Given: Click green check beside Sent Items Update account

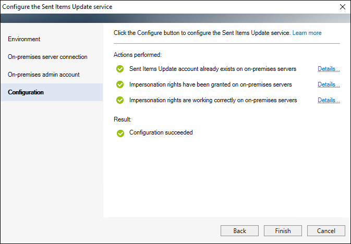Looking at the screenshot, I should 120,69.
